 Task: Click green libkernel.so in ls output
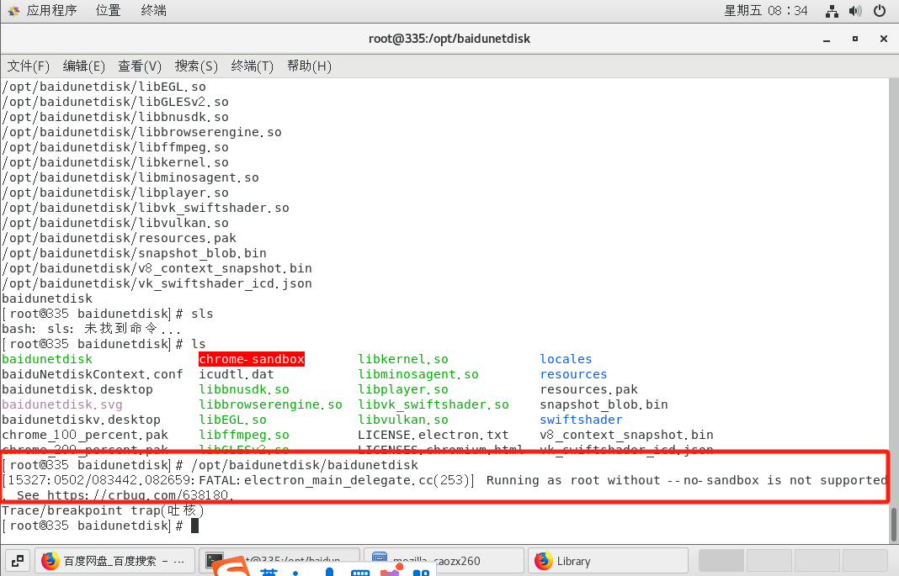click(x=403, y=359)
